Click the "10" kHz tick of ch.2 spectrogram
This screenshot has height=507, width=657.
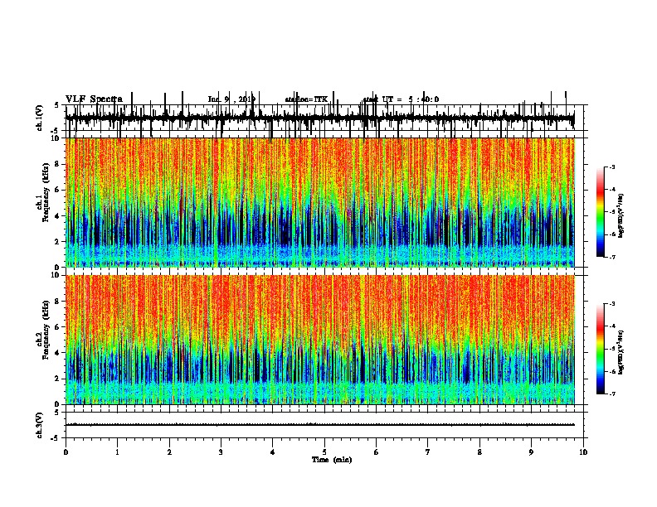56,276
